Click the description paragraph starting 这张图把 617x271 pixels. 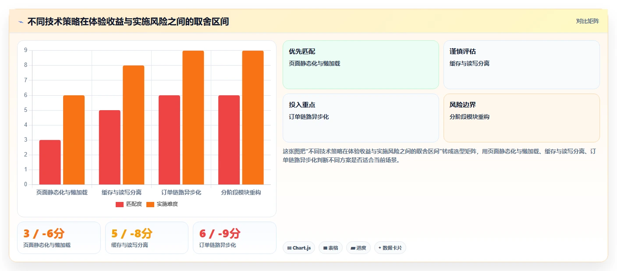pyautogui.click(x=440, y=156)
